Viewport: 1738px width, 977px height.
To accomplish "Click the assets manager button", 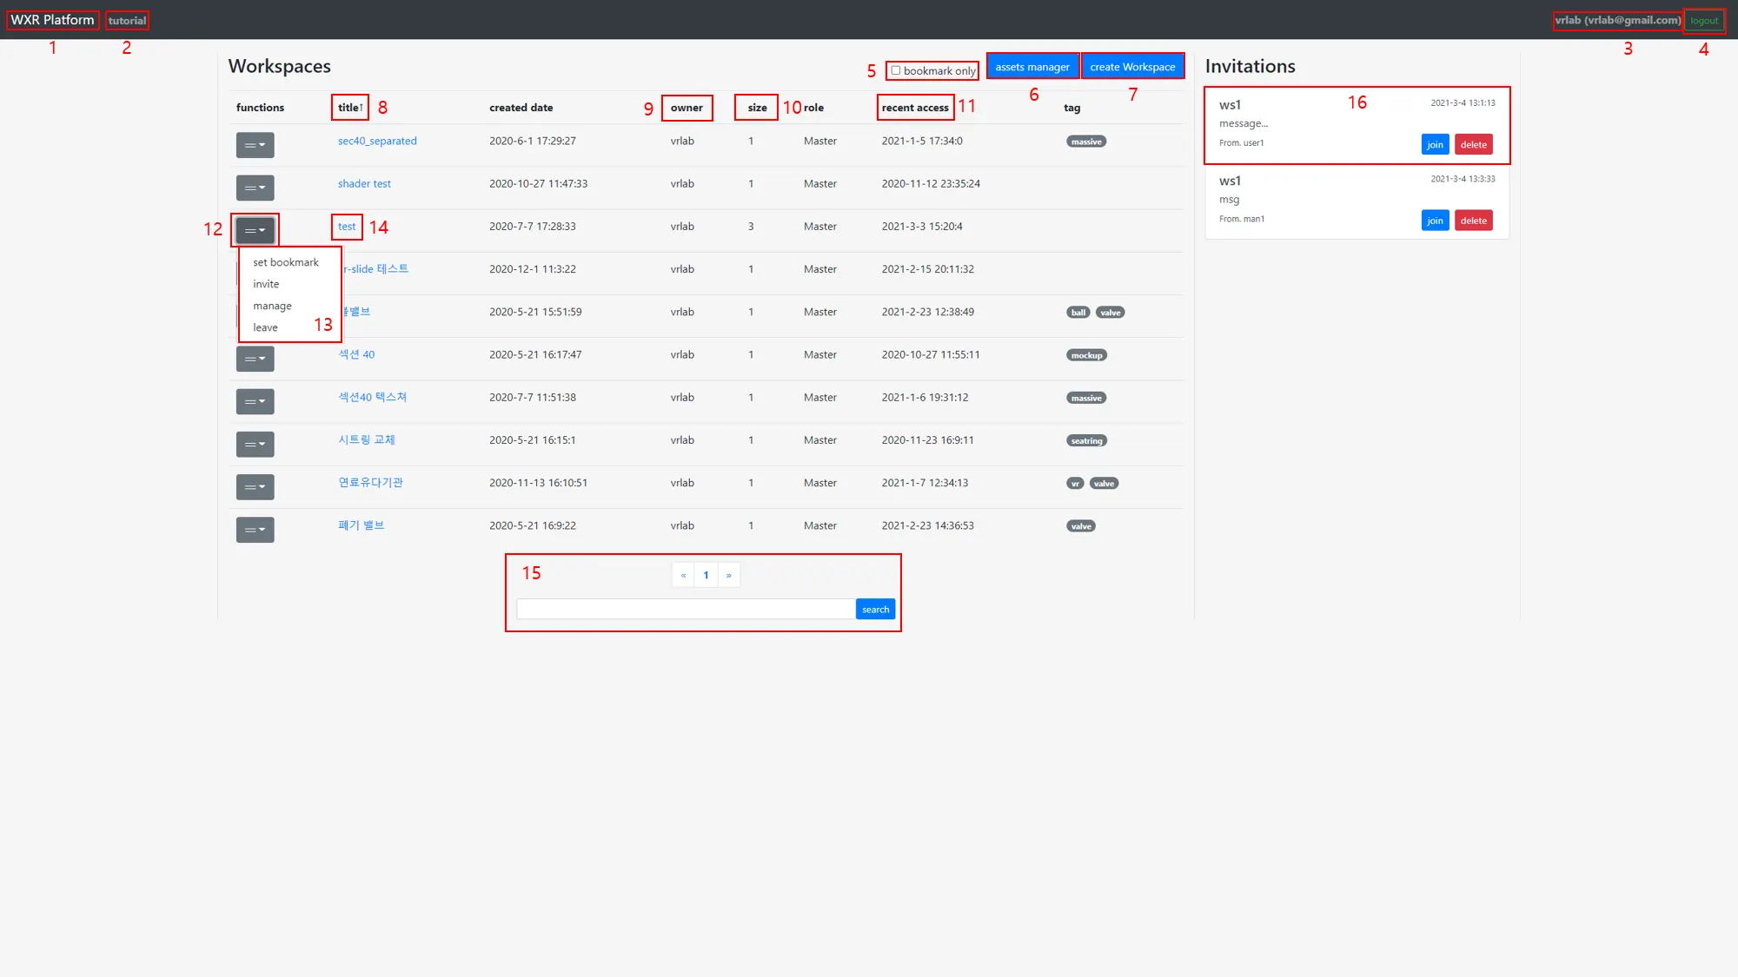I will pos(1032,67).
